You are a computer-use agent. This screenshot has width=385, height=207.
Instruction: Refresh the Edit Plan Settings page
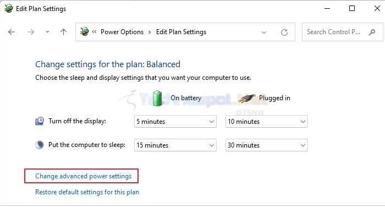tap(284, 32)
